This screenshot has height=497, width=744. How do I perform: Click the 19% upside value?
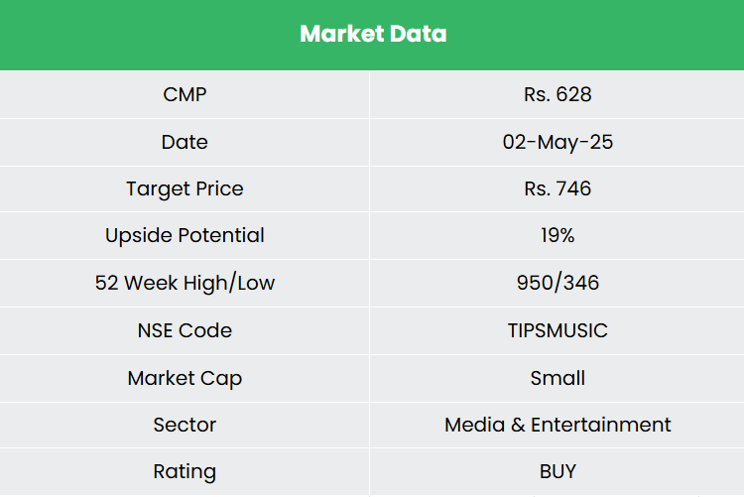tap(558, 235)
